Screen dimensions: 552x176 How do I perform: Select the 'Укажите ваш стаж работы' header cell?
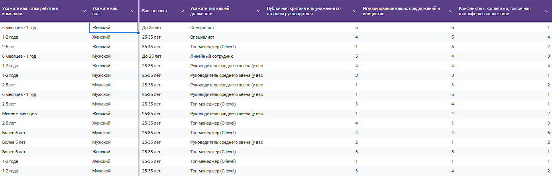[40, 11]
